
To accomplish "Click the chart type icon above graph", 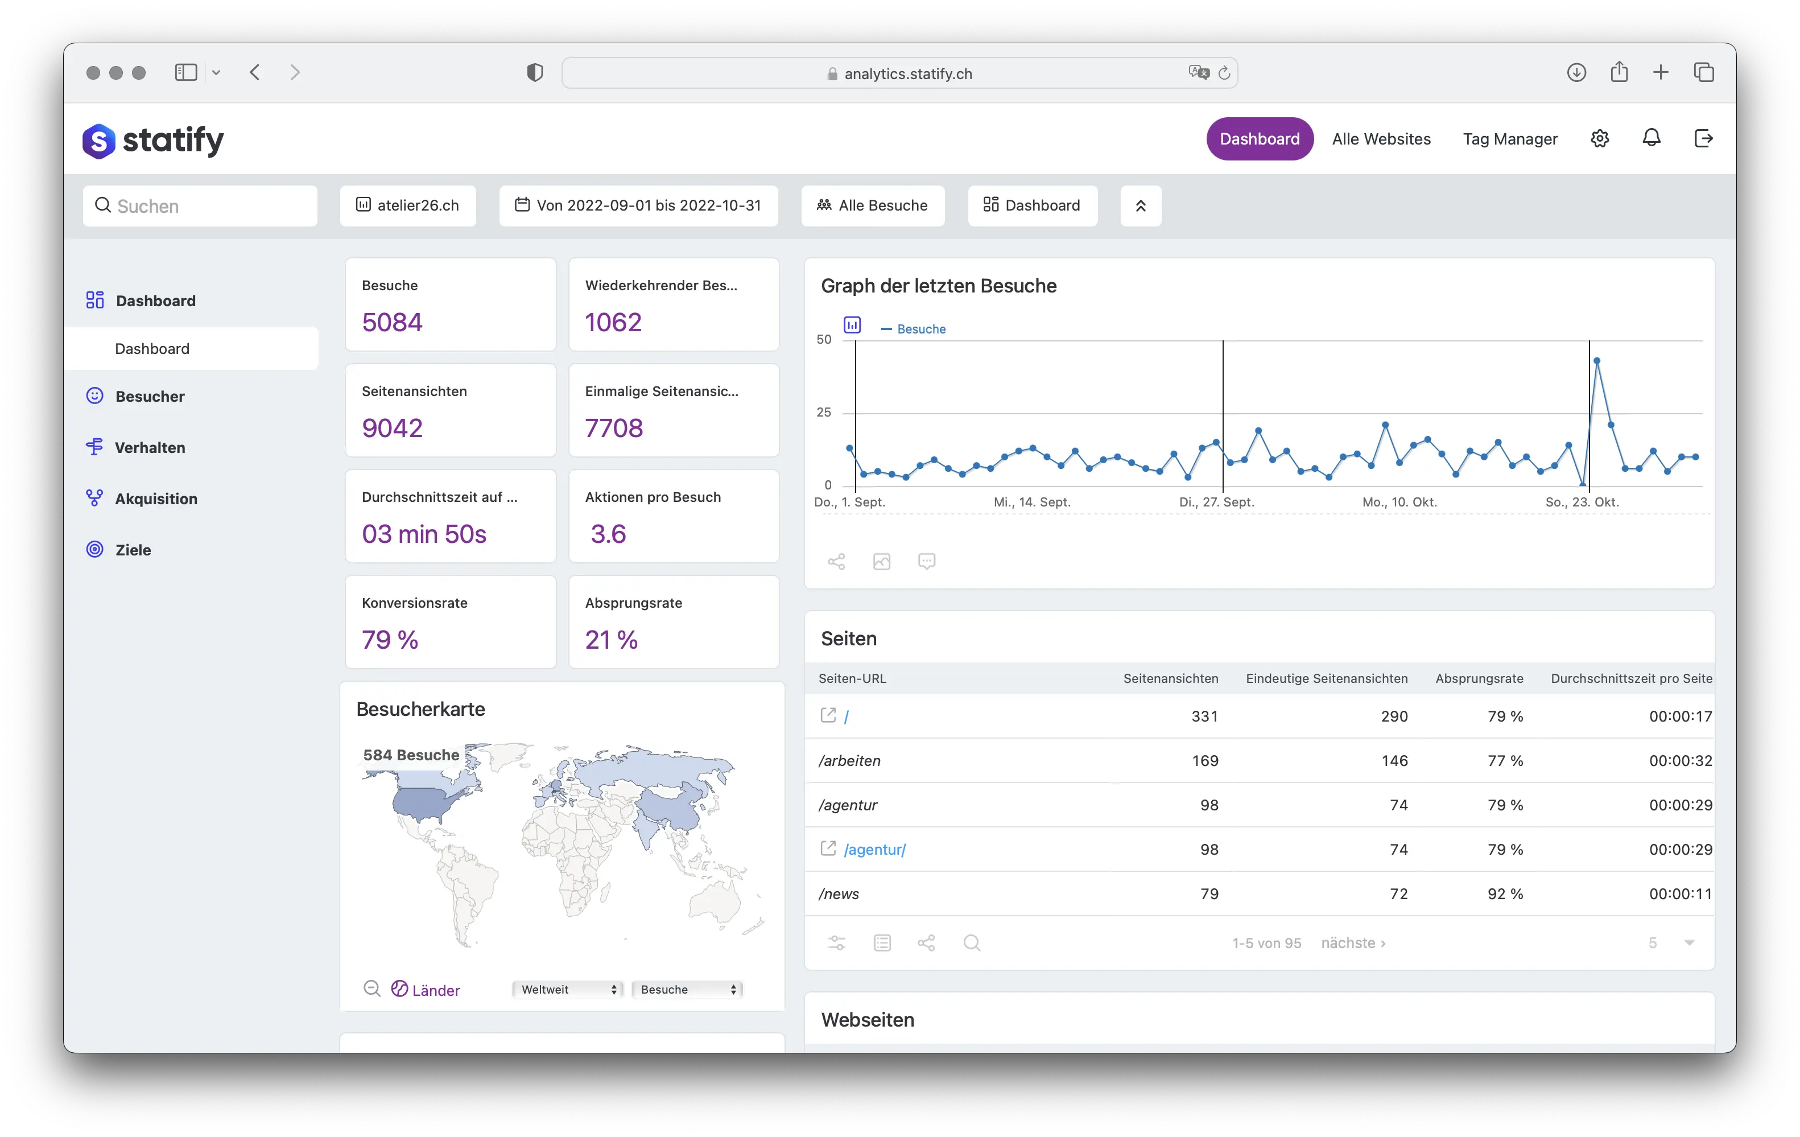I will [852, 325].
